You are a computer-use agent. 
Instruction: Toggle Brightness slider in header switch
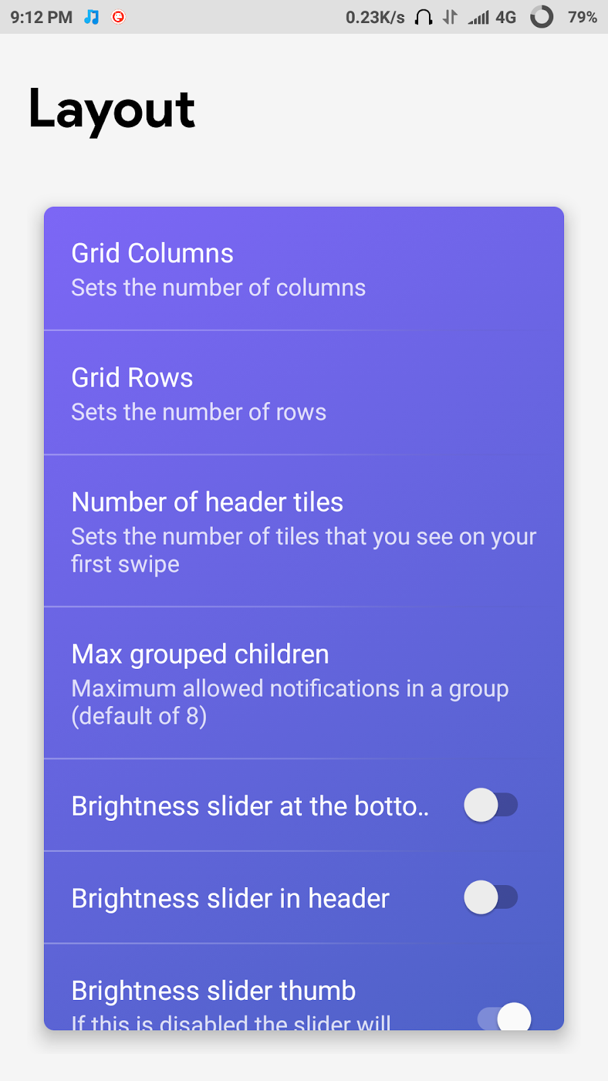[490, 898]
